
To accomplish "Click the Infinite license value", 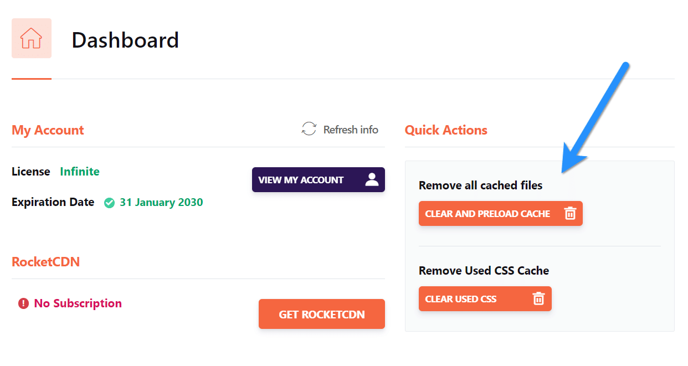I will [79, 171].
